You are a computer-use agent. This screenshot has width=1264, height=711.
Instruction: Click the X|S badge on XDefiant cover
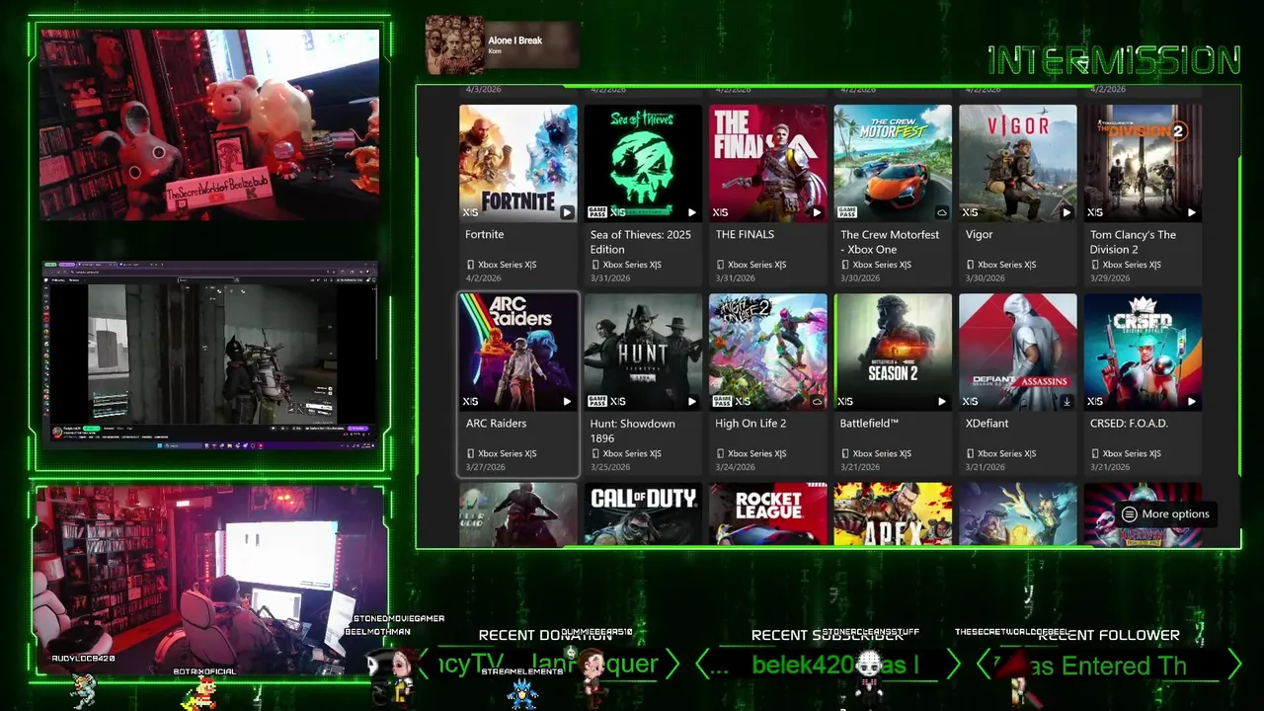[971, 401]
